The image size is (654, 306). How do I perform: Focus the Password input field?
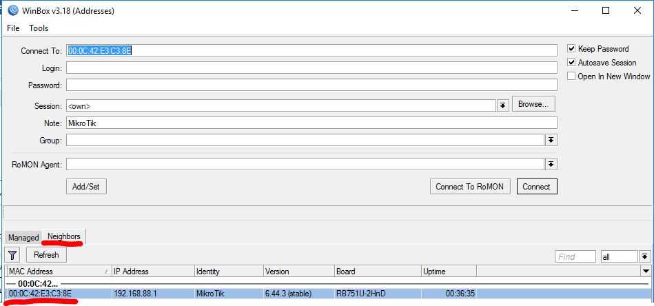point(311,85)
